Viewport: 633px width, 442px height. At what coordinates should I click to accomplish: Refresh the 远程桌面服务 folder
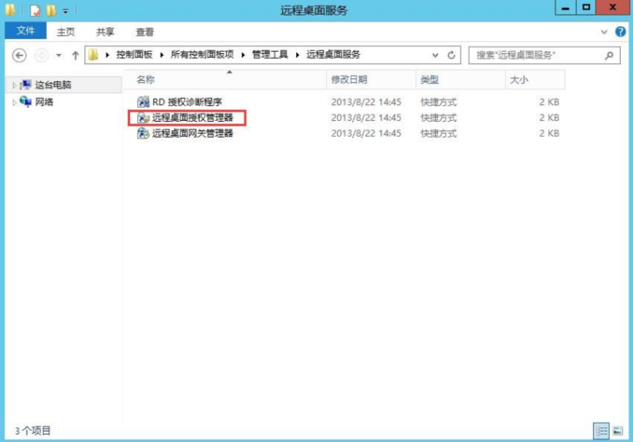(451, 55)
